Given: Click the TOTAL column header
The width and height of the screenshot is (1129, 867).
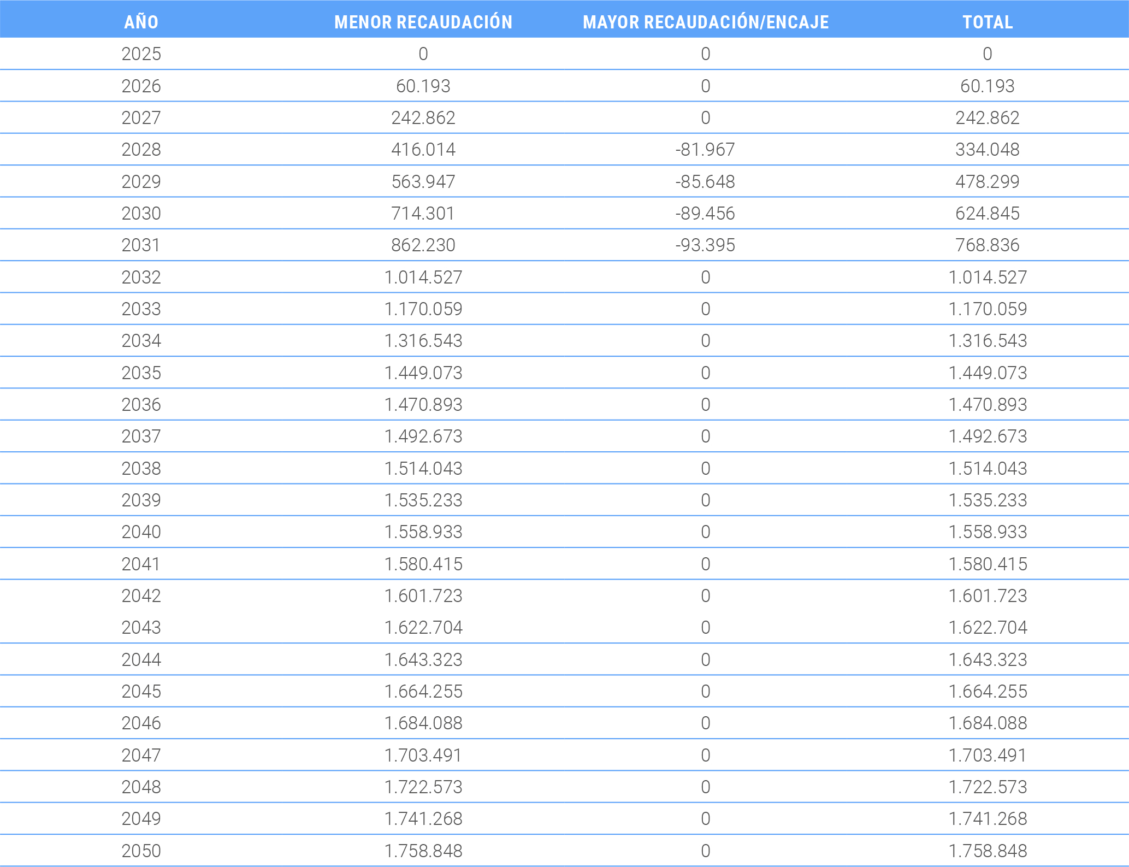Looking at the screenshot, I should pyautogui.click(x=988, y=22).
